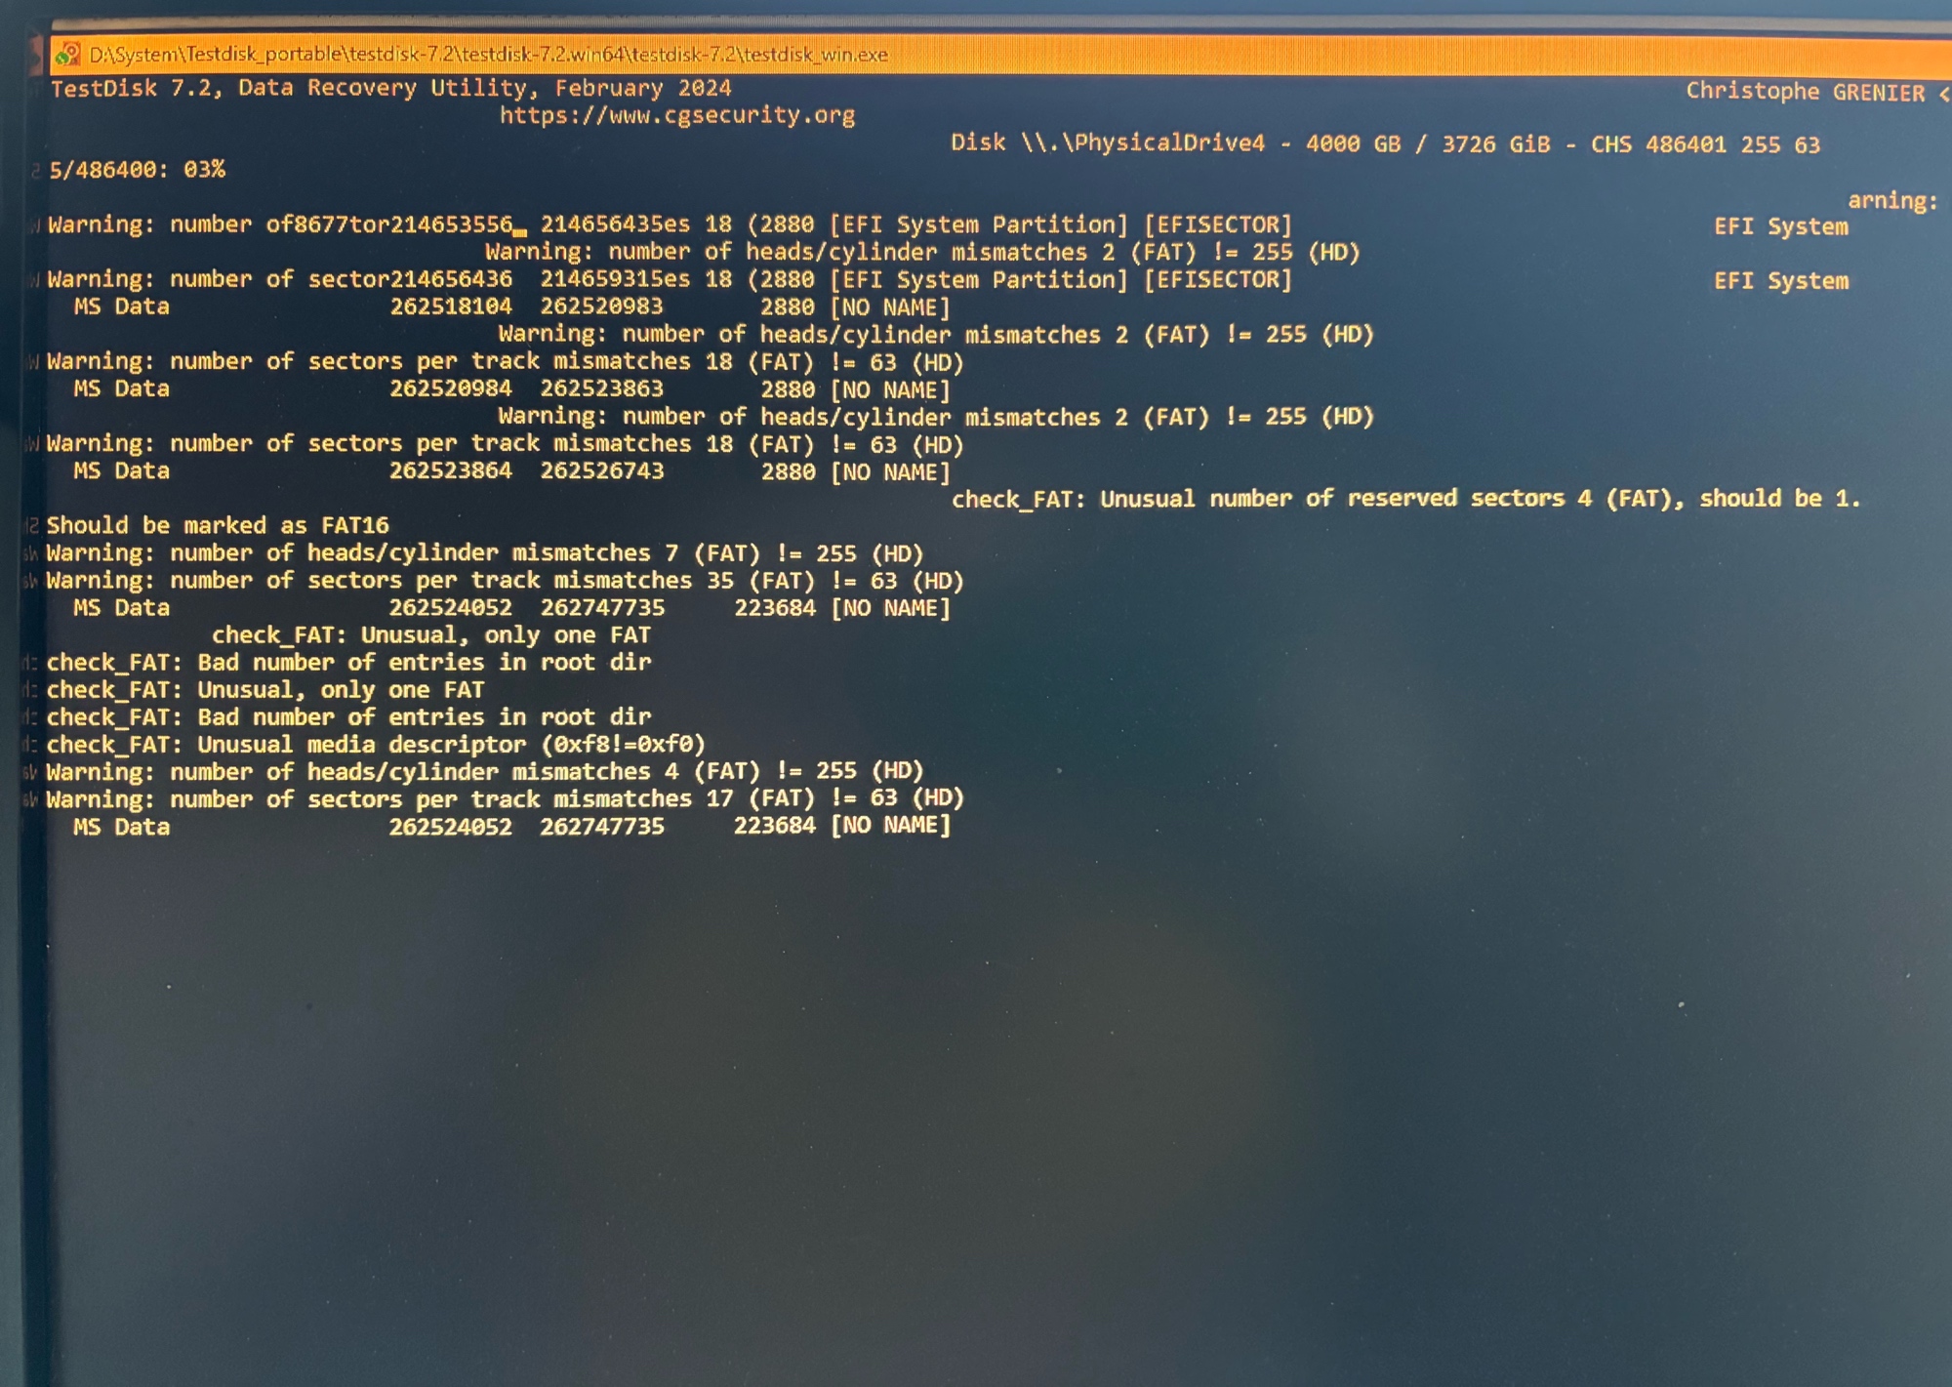The image size is (1952, 1387).
Task: Click the TestDisk 7.2 Data Recovery header
Action: pos(390,88)
